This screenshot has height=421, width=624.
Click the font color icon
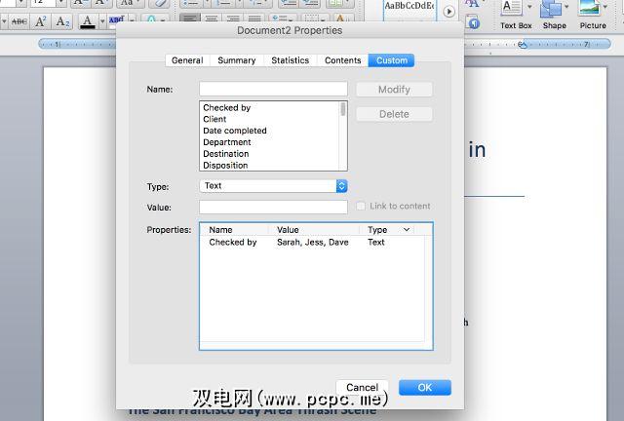coord(88,21)
